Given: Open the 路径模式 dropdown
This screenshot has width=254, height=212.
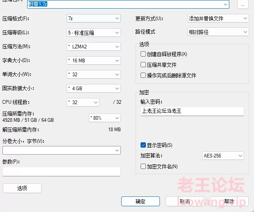Looking at the screenshot, I should pyautogui.click(x=218, y=32).
